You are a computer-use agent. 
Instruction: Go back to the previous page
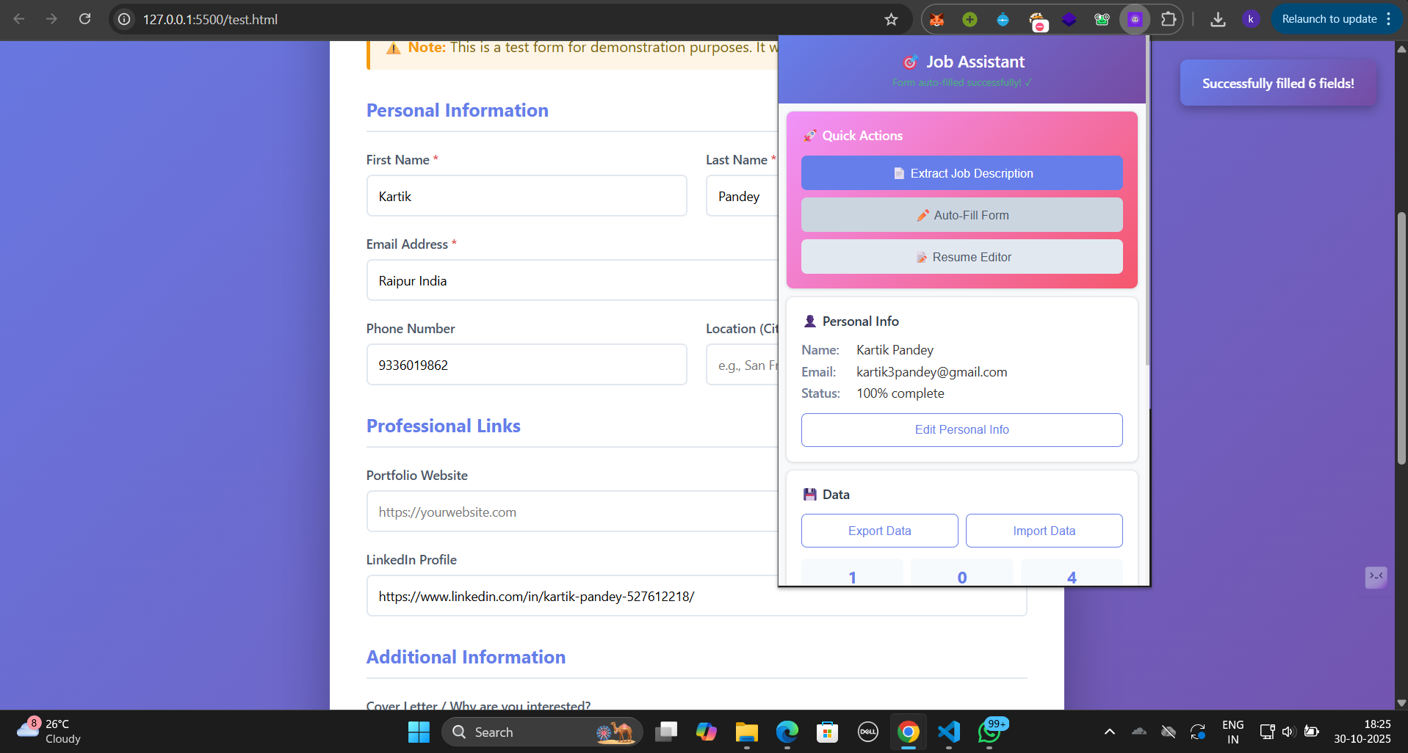tap(19, 19)
